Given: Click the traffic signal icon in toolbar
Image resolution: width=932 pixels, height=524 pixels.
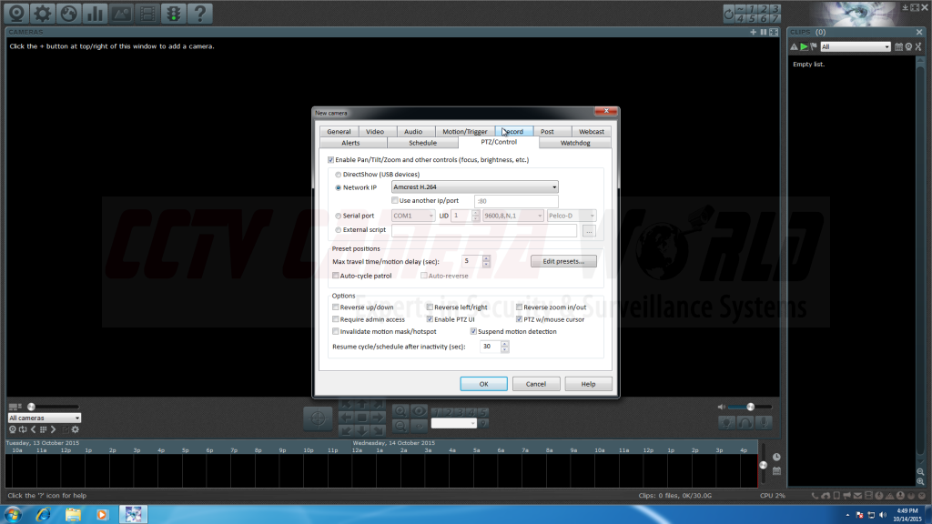Looking at the screenshot, I should point(173,13).
